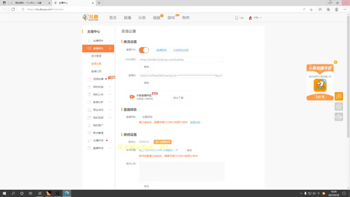Collapse the highlighted 直播相关 section chevron
The image size is (350, 197).
110,48
